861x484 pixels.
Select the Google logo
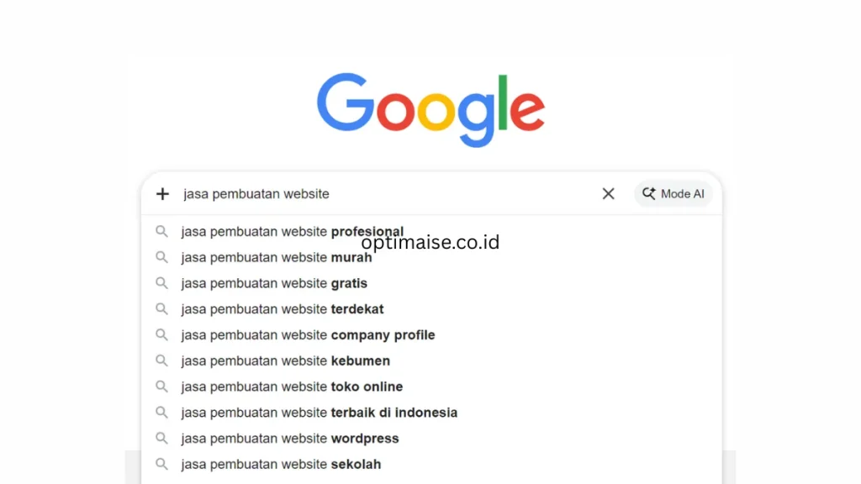tap(430, 108)
